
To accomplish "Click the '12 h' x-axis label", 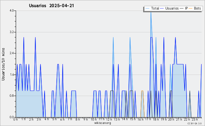I will tap(109, 119).
